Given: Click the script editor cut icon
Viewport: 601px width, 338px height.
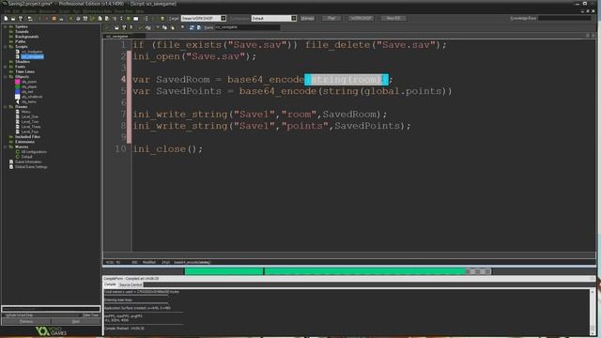Looking at the screenshot, I should tap(158, 27).
